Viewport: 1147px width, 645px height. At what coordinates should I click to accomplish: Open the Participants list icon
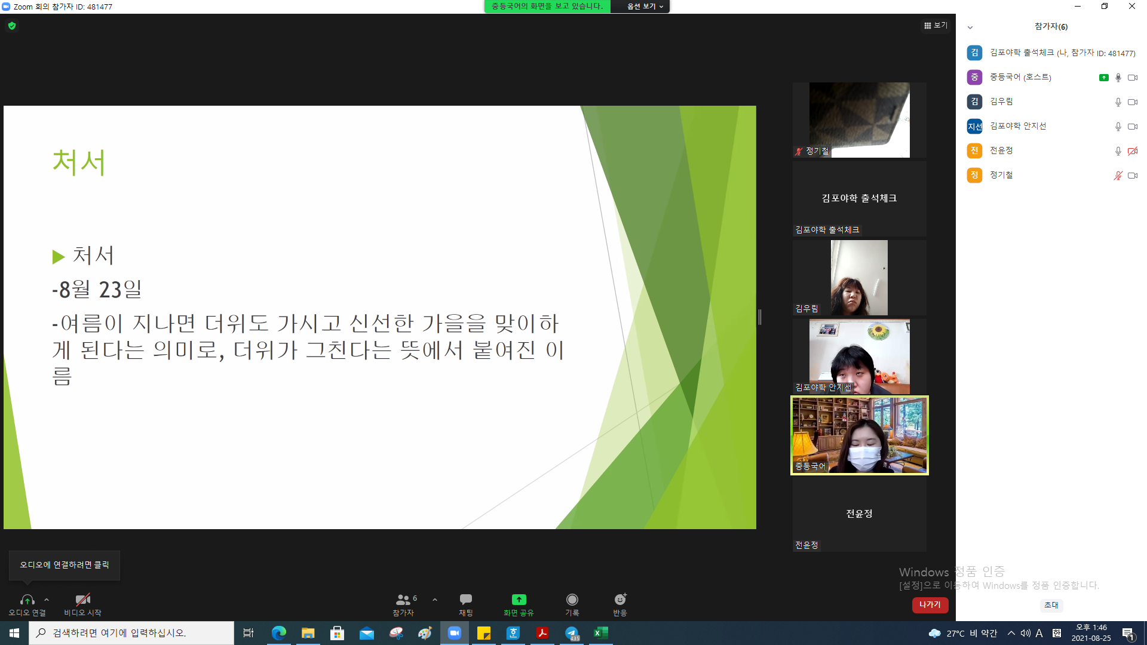(403, 599)
